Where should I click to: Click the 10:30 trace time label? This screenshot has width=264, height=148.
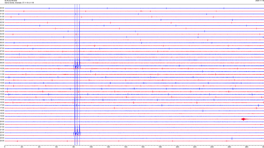click(x=2, y=69)
